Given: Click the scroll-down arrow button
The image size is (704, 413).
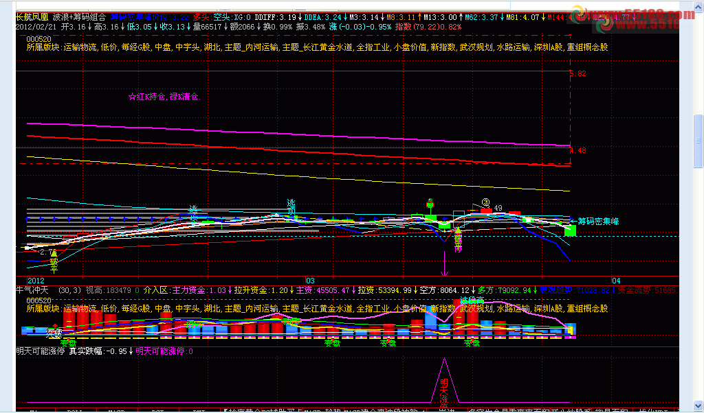Looking at the screenshot, I should [x=698, y=406].
